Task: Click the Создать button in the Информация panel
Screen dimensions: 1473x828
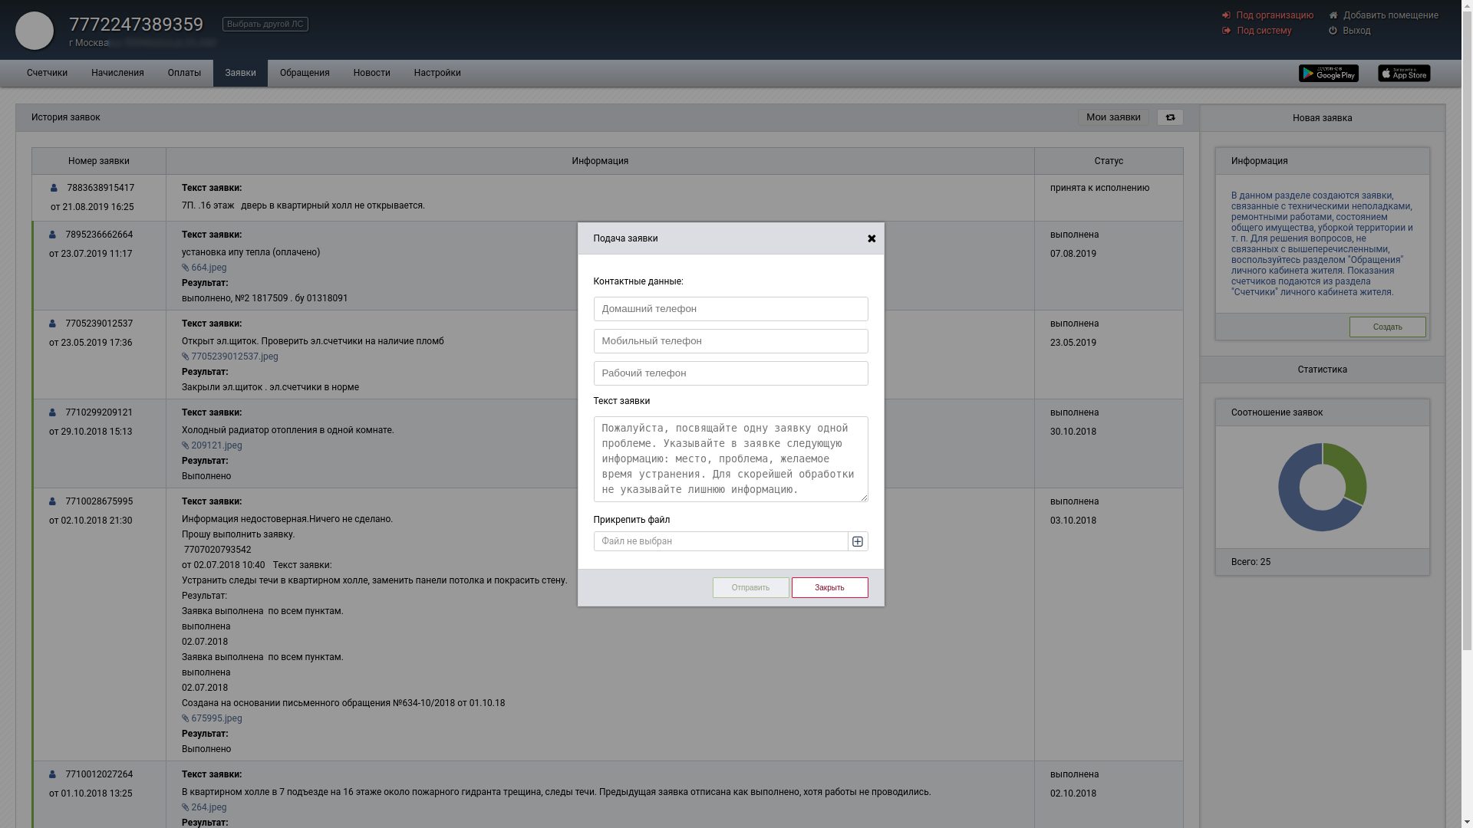Action: click(1387, 327)
